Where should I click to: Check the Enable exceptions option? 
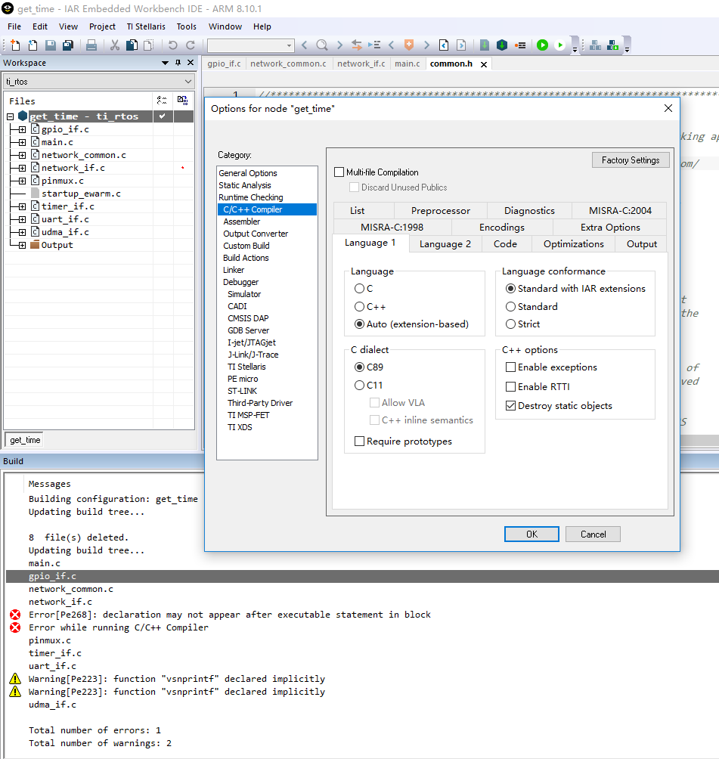[511, 367]
